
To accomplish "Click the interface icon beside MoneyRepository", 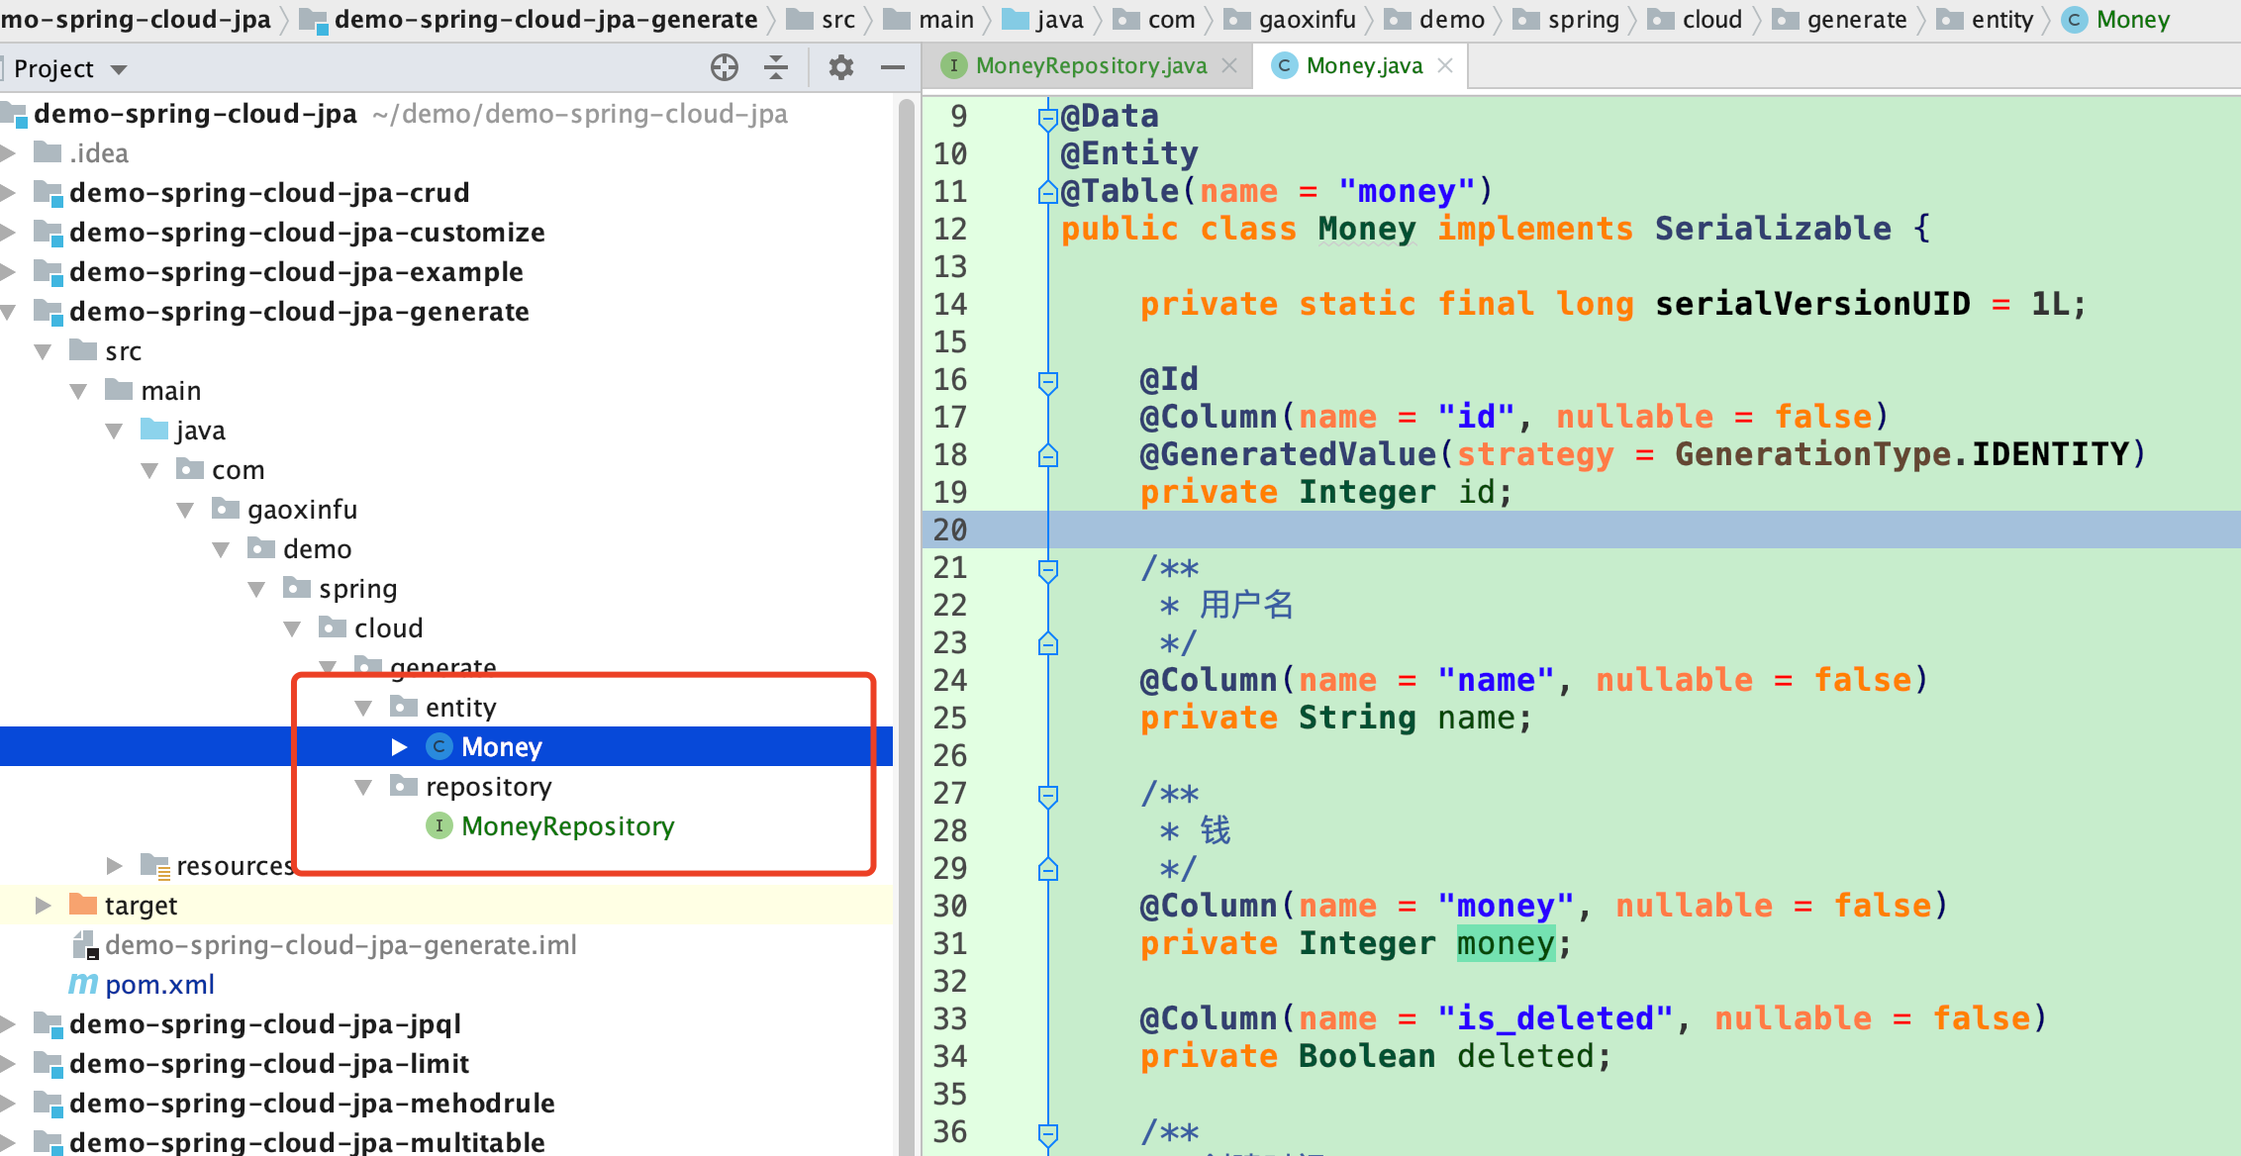I will (438, 825).
